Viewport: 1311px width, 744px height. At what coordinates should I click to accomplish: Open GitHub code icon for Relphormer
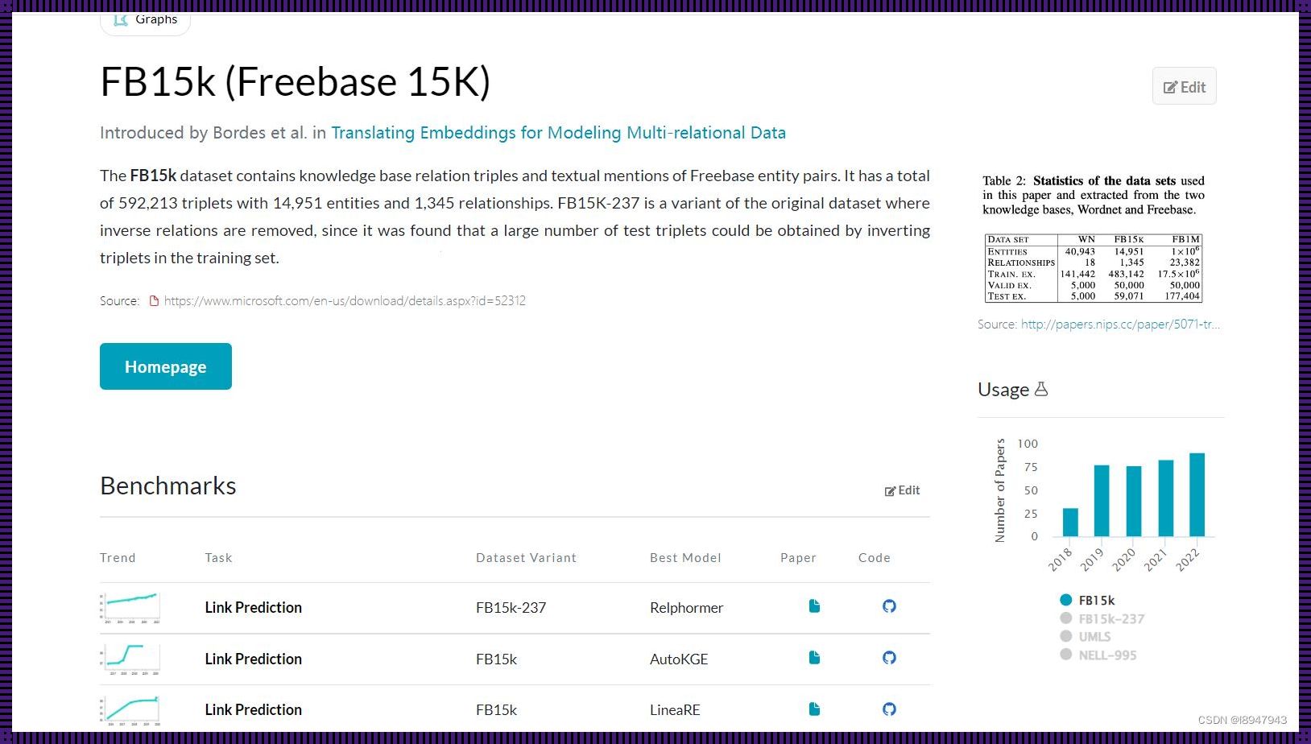tap(889, 606)
